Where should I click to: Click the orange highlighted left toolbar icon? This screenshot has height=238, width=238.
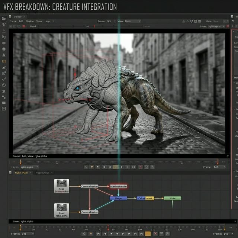coord(4,61)
